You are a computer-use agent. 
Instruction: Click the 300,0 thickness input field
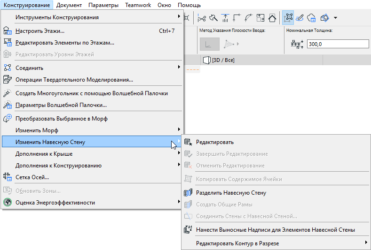tap(338, 44)
